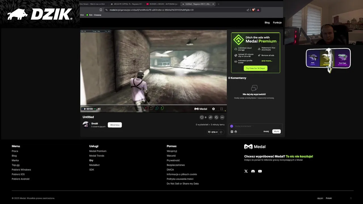
Task: Open the Snubi username link
Action: pos(94,124)
